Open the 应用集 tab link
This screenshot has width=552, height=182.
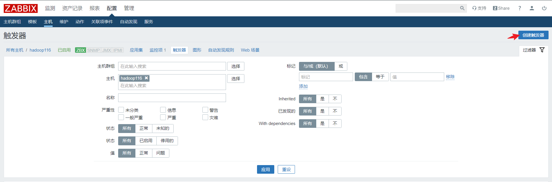136,50
